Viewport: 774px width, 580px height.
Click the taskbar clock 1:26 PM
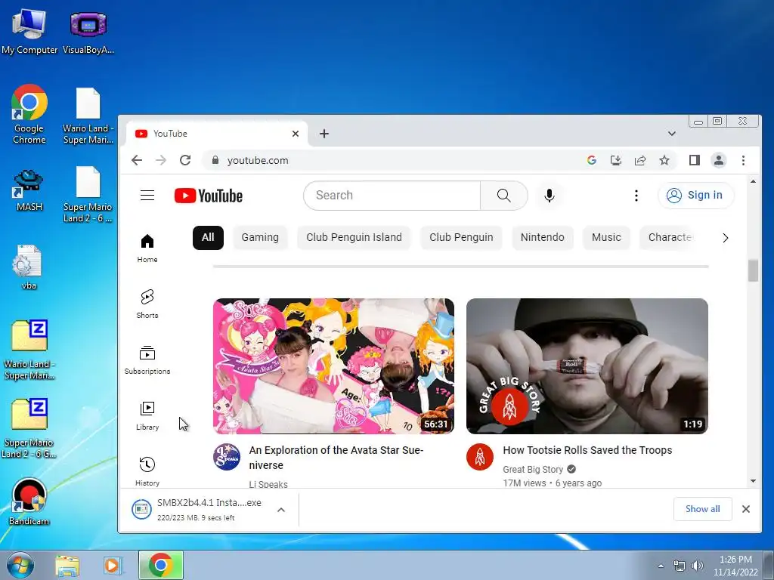[x=735, y=566]
